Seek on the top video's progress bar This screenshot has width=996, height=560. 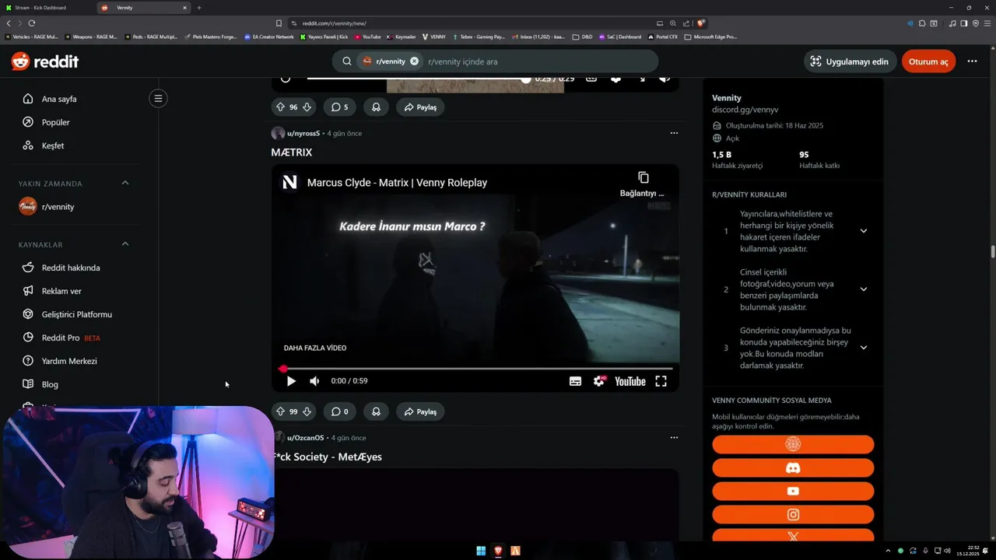[418, 78]
